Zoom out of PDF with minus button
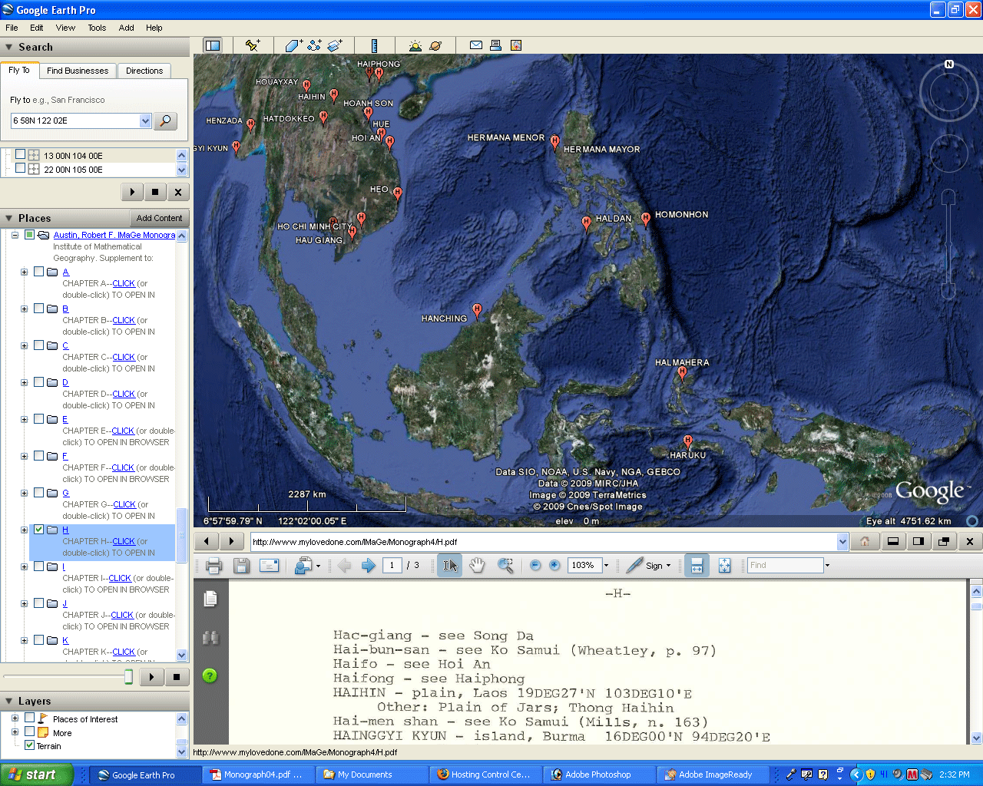Viewport: 983px width, 786px height. click(x=535, y=566)
